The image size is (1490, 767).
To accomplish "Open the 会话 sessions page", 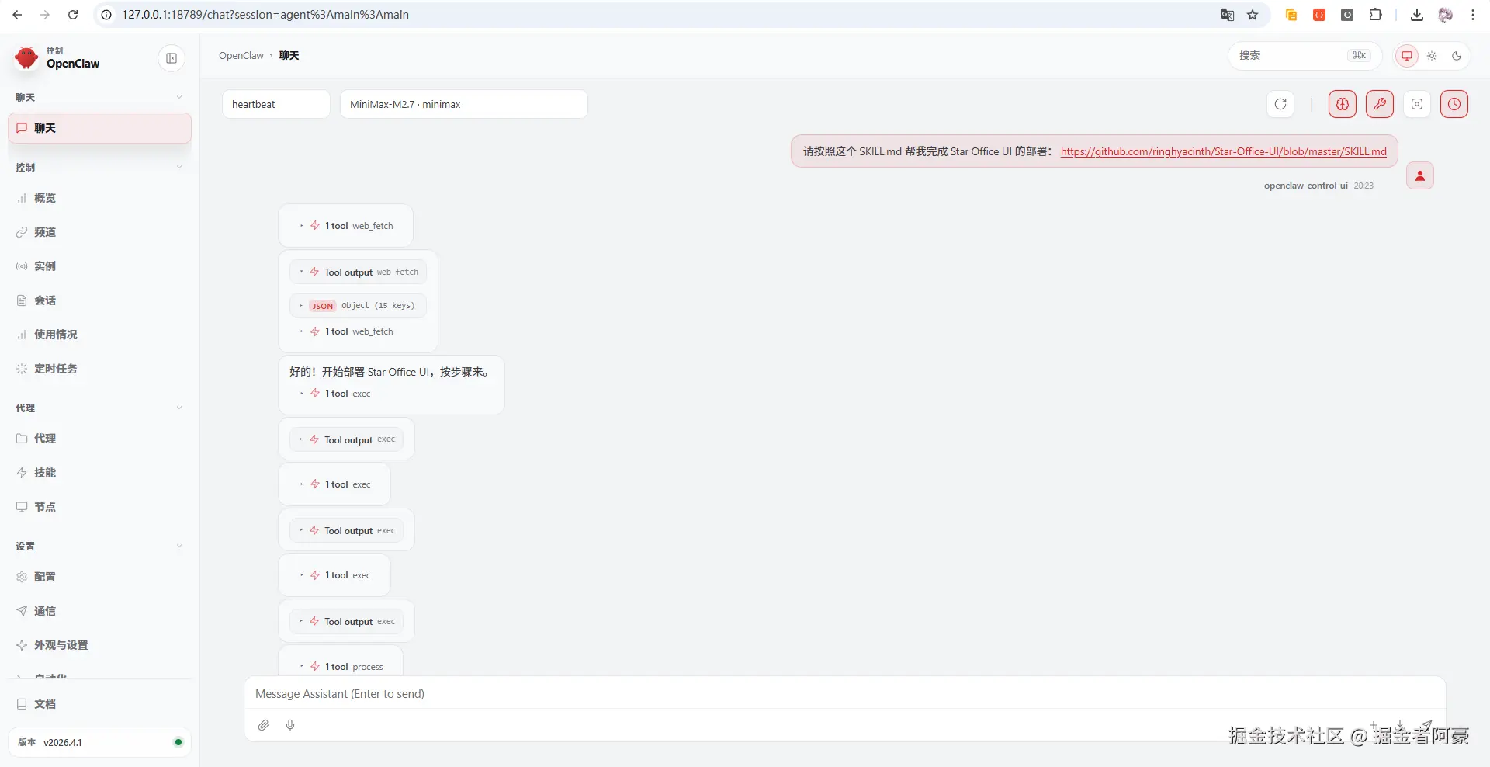I will [99, 300].
